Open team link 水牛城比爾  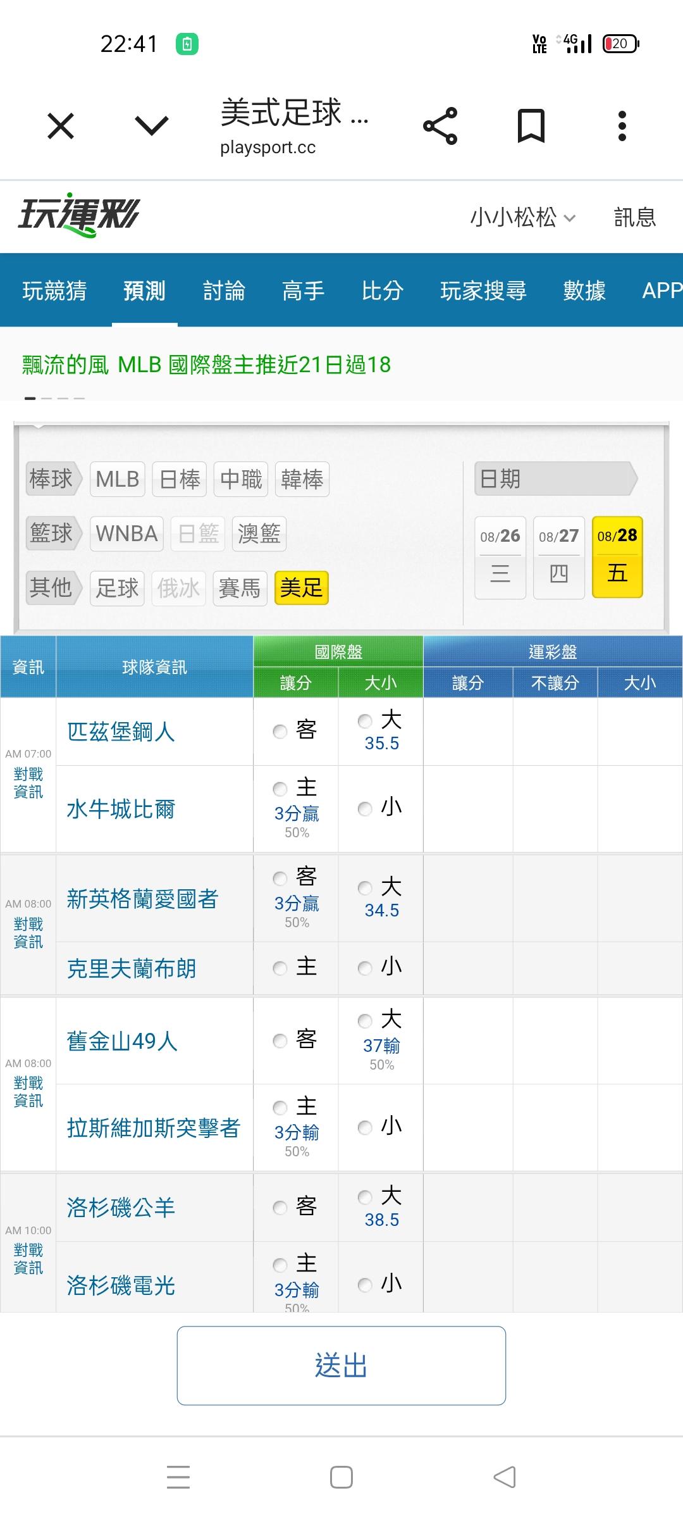[x=121, y=810]
